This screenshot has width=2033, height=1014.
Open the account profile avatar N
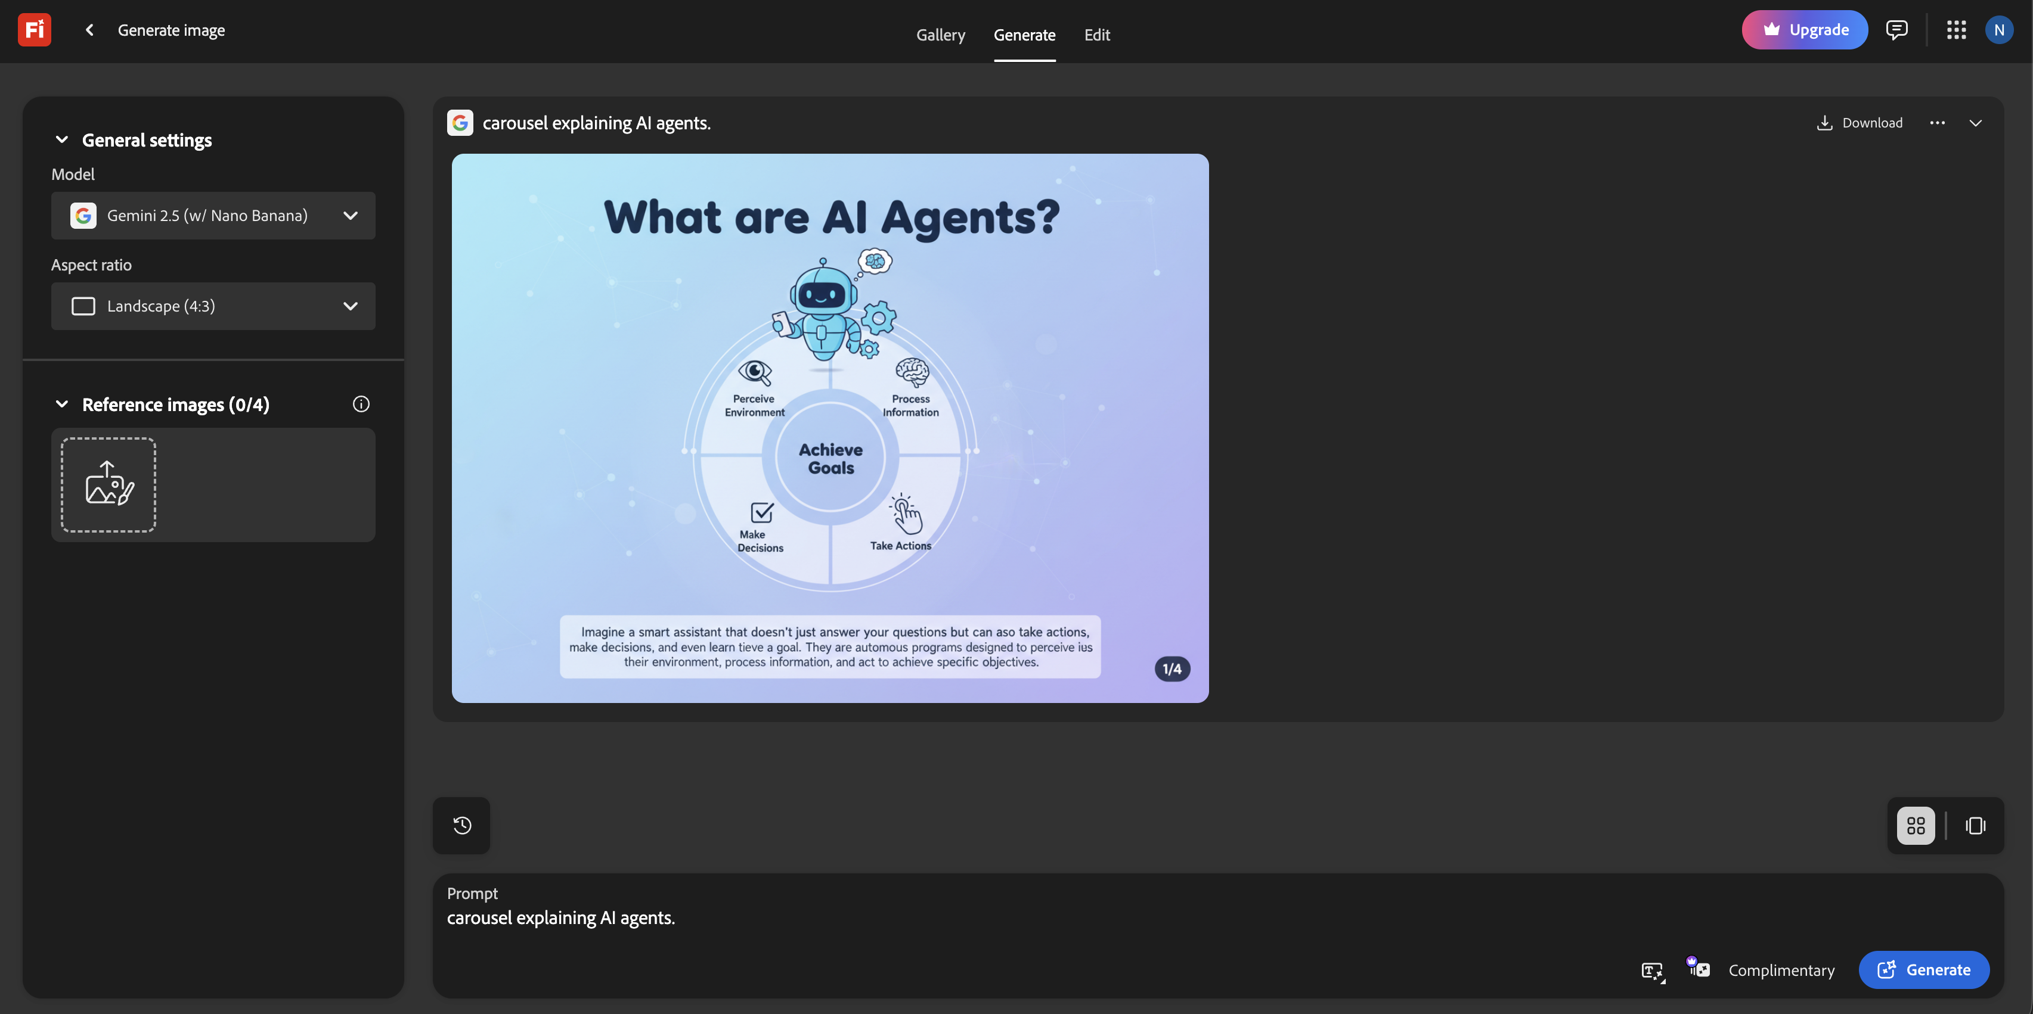point(1998,30)
